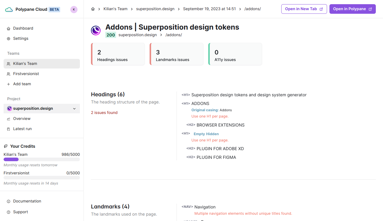Screen dimensions: 383x221
Task: Click the Dashboard house icon
Action: 8,28
